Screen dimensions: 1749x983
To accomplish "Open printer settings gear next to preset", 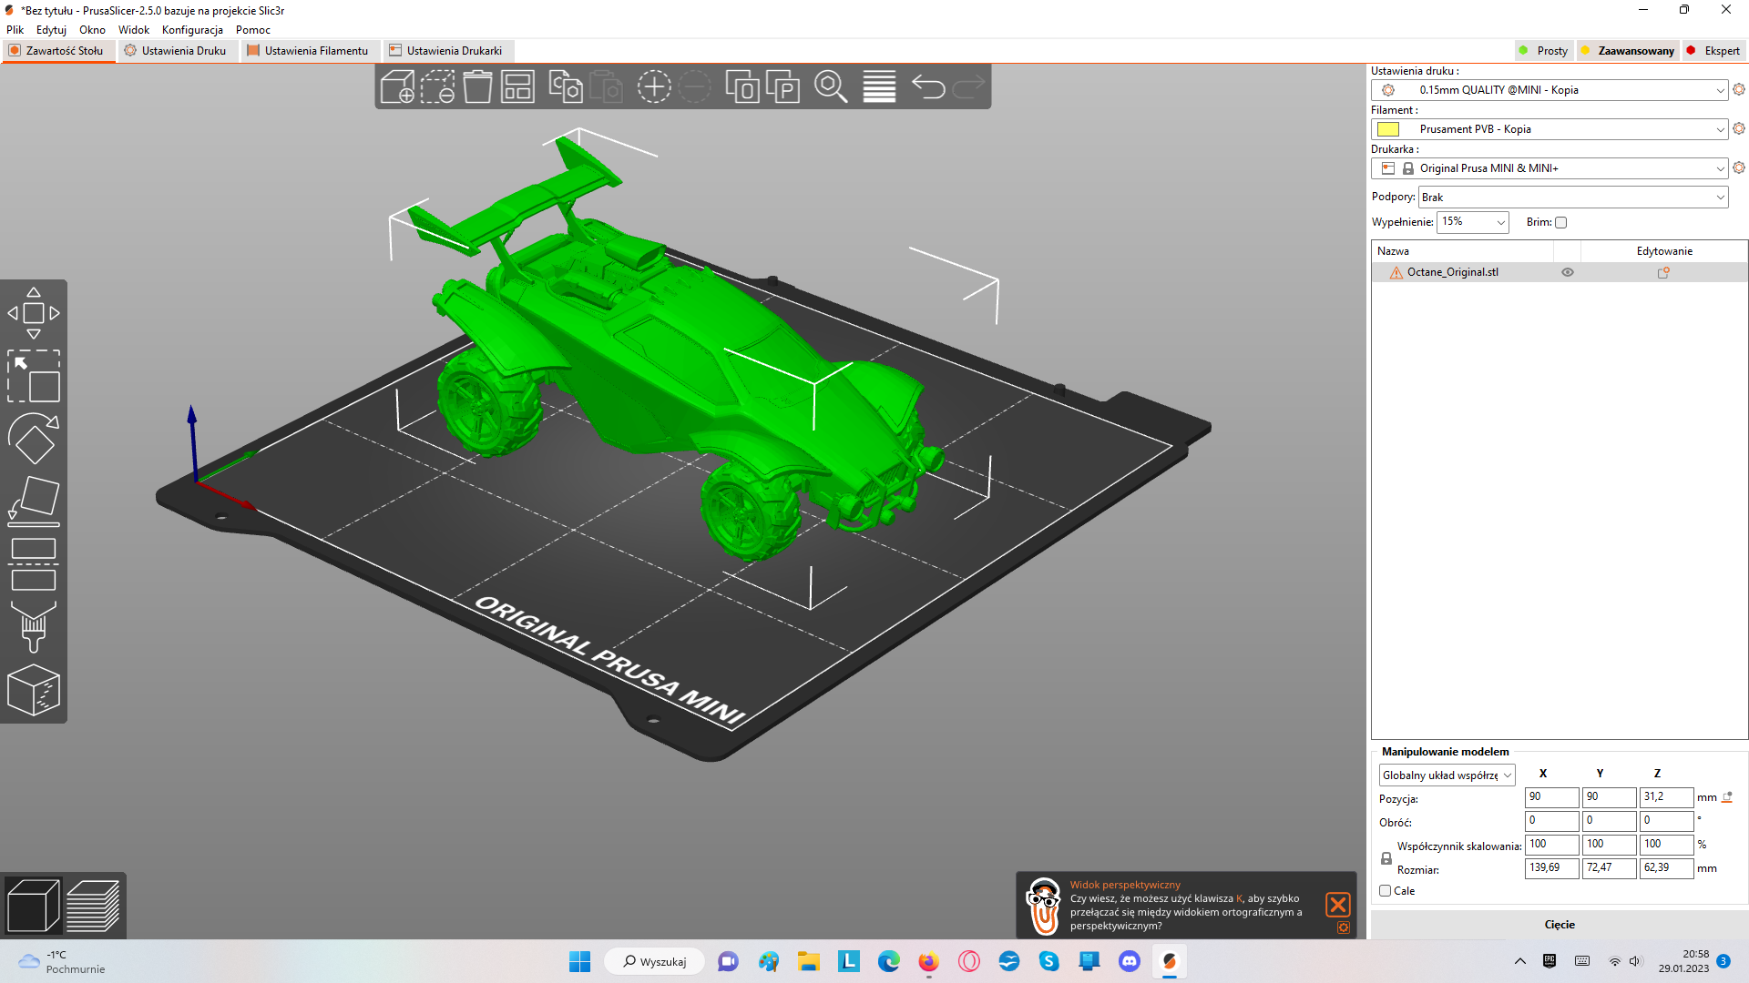I will click(1738, 167).
